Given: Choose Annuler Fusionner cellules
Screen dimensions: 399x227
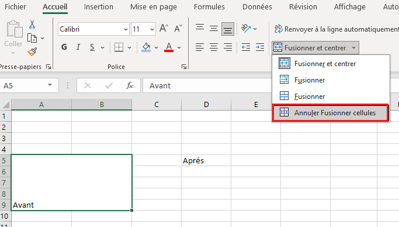Looking at the screenshot, I should click(x=331, y=112).
